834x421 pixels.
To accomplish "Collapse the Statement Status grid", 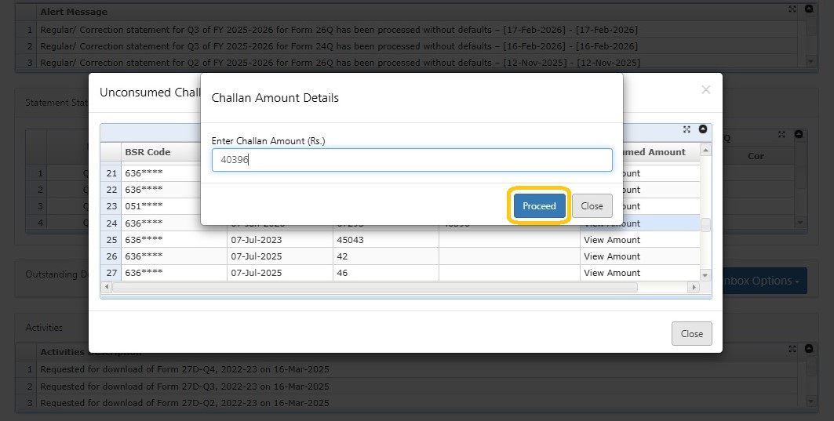I will click(x=798, y=135).
